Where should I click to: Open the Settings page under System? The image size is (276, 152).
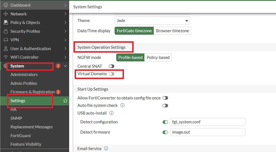tap(34, 101)
